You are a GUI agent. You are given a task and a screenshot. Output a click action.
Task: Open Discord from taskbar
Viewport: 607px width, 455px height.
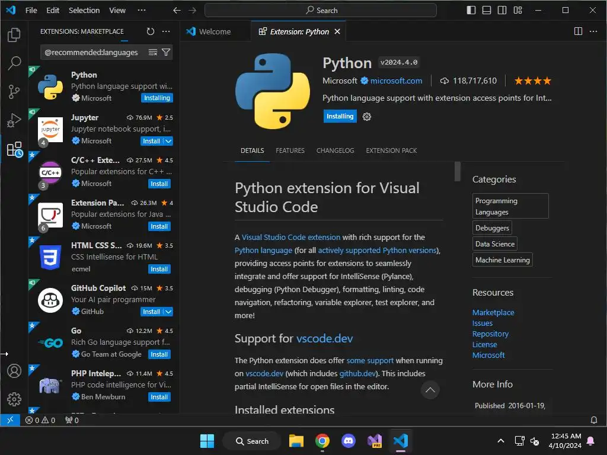(349, 441)
